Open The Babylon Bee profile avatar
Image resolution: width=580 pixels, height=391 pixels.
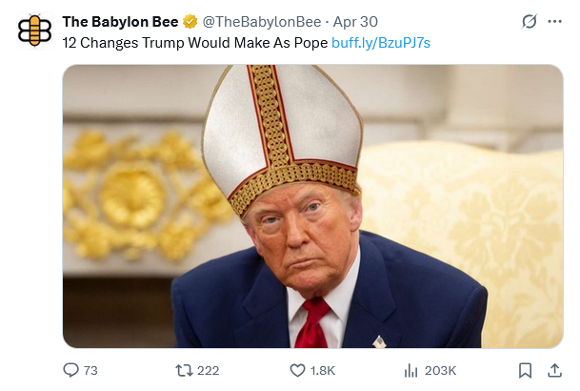pos(35,30)
